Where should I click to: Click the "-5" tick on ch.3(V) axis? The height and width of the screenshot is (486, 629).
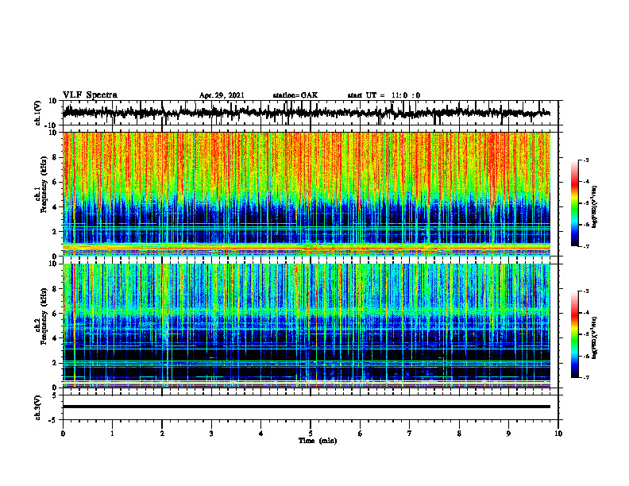[x=53, y=420]
